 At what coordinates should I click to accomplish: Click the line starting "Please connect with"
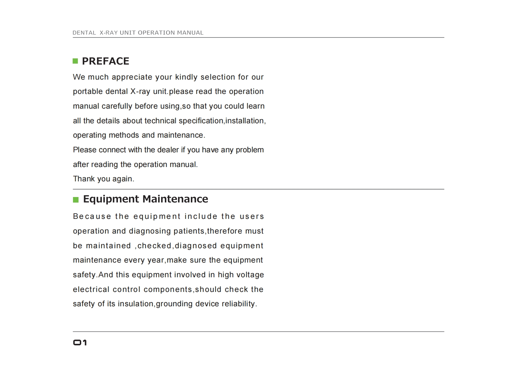click(x=168, y=150)
